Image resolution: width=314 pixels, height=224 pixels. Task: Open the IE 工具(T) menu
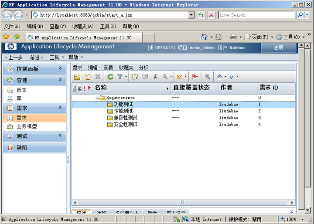click(x=108, y=27)
